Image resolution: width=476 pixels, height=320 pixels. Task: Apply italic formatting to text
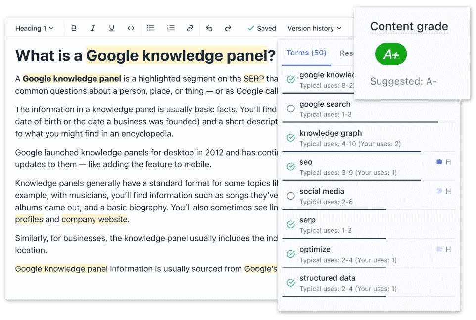(93, 28)
